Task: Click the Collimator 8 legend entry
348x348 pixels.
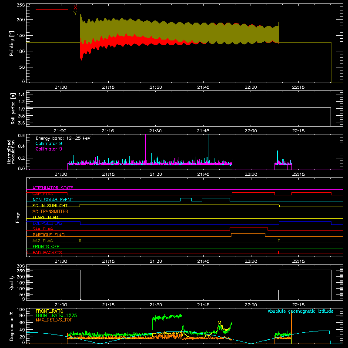Action: pos(49,144)
